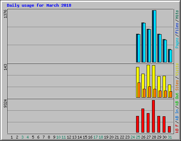
Task: Click day 10 on the x-axis
Action: coord(58,137)
